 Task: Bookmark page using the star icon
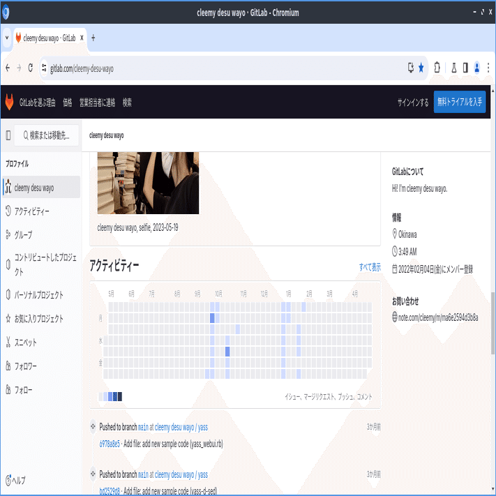tap(421, 68)
